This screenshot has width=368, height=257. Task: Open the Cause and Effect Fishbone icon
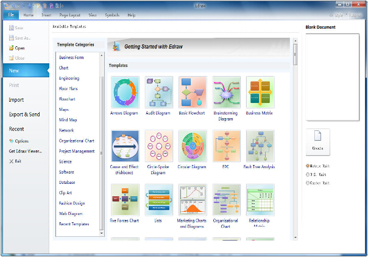click(x=125, y=146)
